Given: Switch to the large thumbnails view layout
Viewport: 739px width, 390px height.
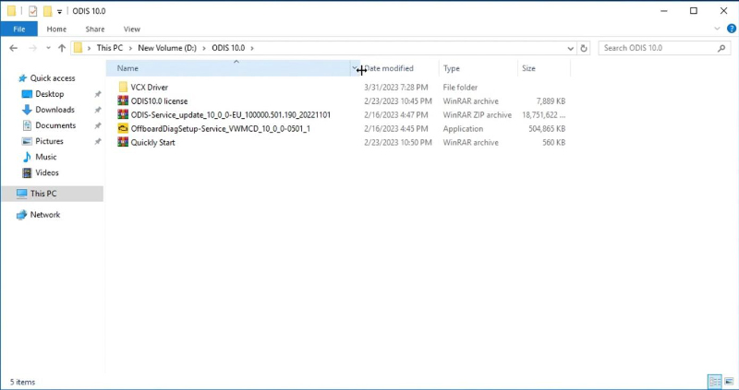Looking at the screenshot, I should click(x=729, y=381).
